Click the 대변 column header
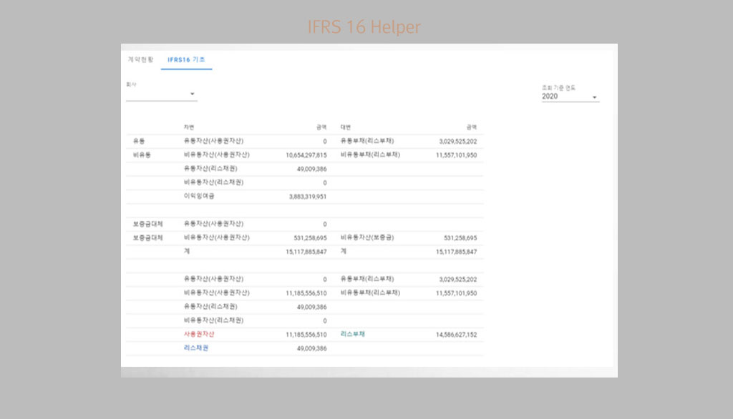733x419 pixels. tap(345, 127)
